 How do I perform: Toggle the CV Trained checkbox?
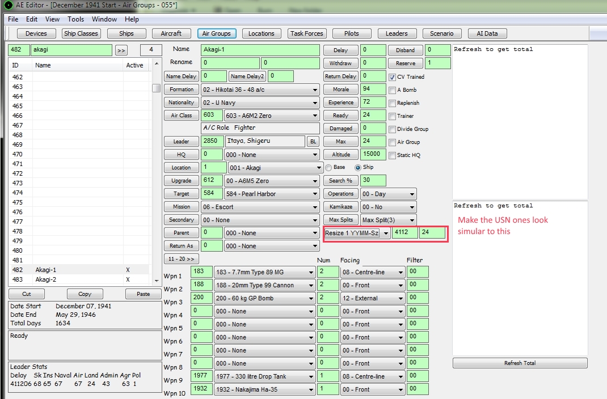(x=392, y=77)
